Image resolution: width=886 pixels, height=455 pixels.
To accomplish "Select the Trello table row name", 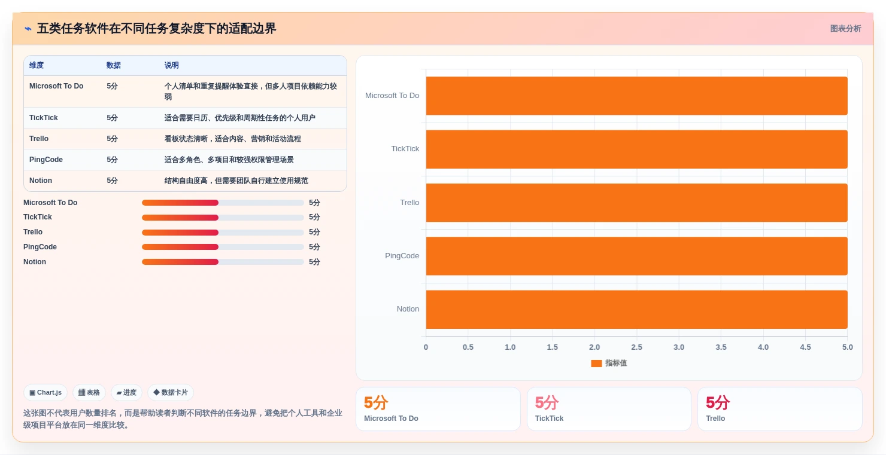I will [x=39, y=139].
